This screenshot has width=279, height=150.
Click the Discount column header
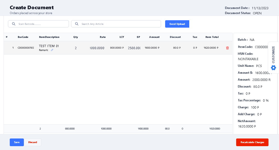coord(175,37)
